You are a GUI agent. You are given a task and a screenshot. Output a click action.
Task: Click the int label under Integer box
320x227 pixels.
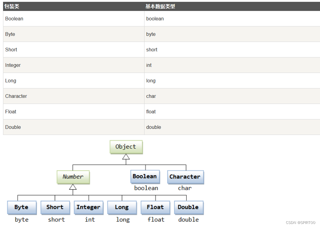(x=90, y=220)
